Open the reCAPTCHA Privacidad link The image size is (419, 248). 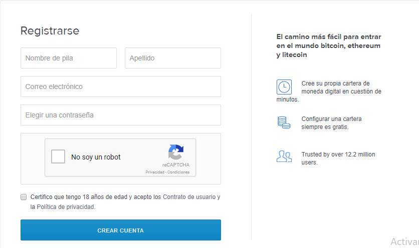(155, 172)
